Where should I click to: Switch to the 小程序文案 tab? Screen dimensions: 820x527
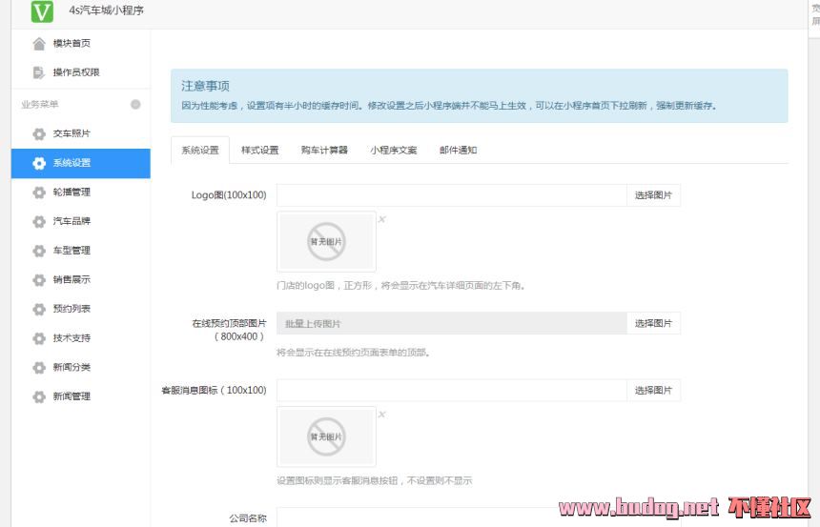393,151
